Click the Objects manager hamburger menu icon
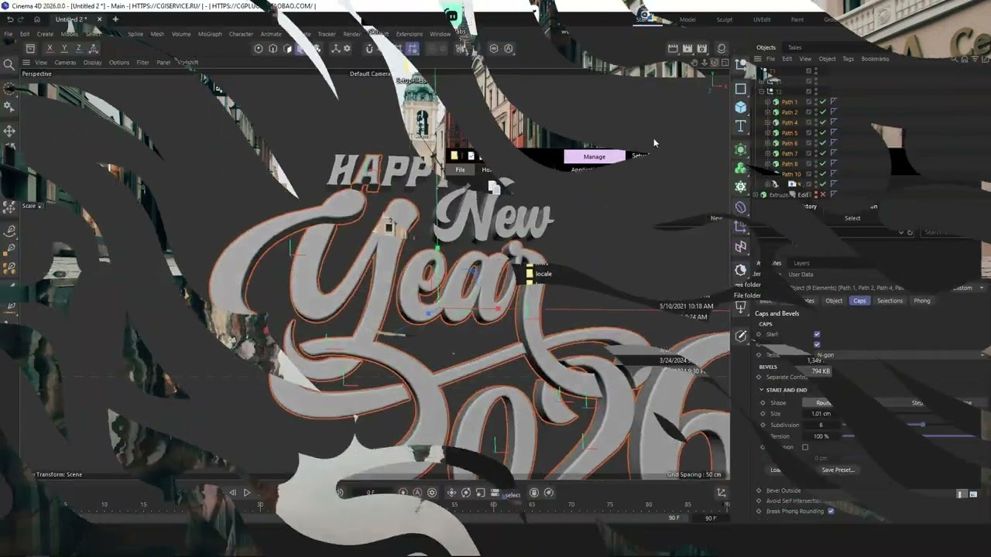Screen dimensions: 991x557 pyautogui.click(x=760, y=59)
